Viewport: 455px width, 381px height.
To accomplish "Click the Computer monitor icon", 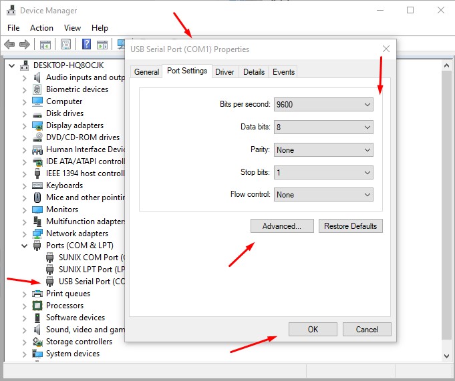I will [x=37, y=101].
